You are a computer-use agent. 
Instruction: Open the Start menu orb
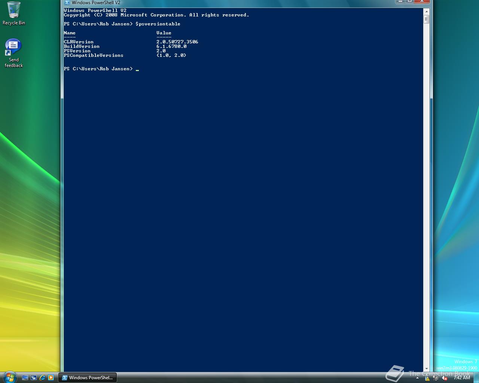tap(9, 377)
